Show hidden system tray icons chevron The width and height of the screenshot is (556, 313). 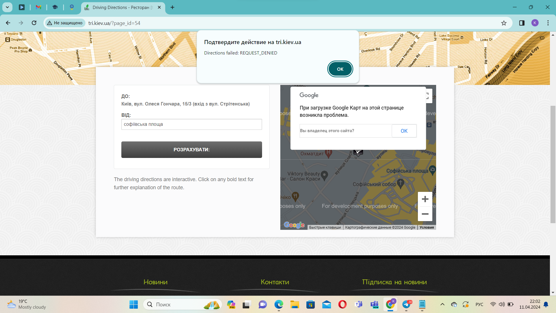coord(442,304)
